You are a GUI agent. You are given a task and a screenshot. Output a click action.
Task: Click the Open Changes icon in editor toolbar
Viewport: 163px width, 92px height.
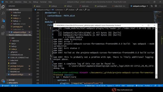click(152, 6)
